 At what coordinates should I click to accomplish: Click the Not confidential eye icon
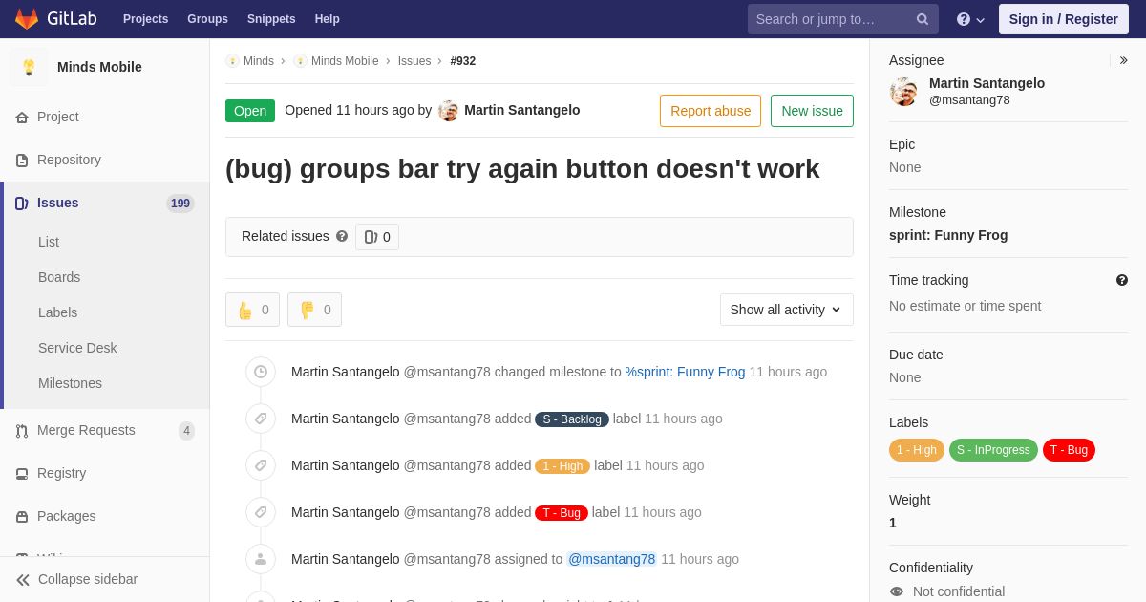897,591
